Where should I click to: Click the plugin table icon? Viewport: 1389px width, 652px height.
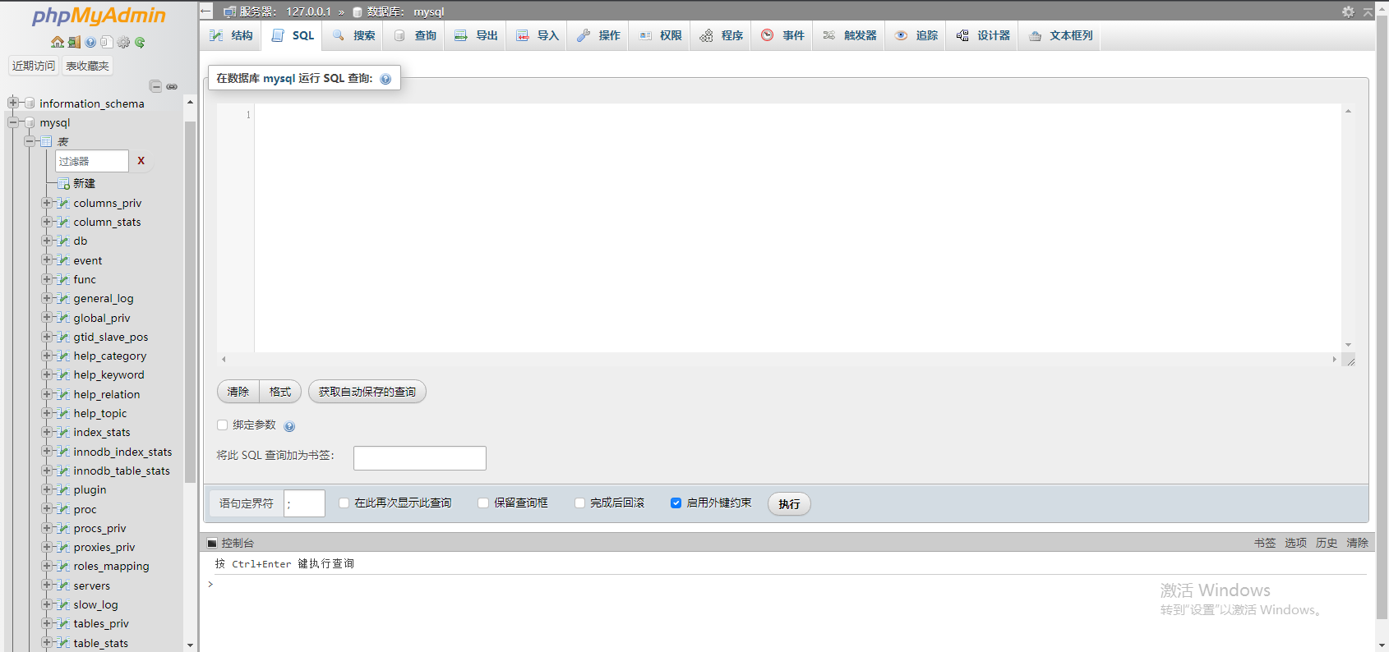(x=63, y=490)
